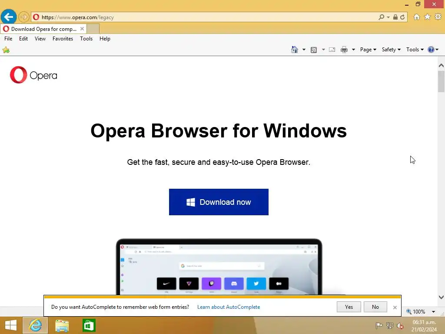Viewport: 445px width, 334px height.
Task: Open the command bar Tools dropdown
Action: pos(415,50)
